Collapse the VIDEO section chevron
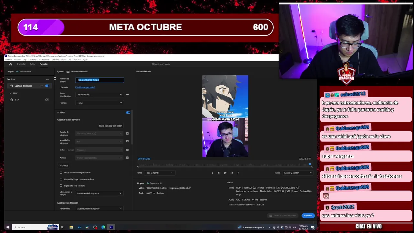Screen dimensions: 414x233 pos(58,113)
